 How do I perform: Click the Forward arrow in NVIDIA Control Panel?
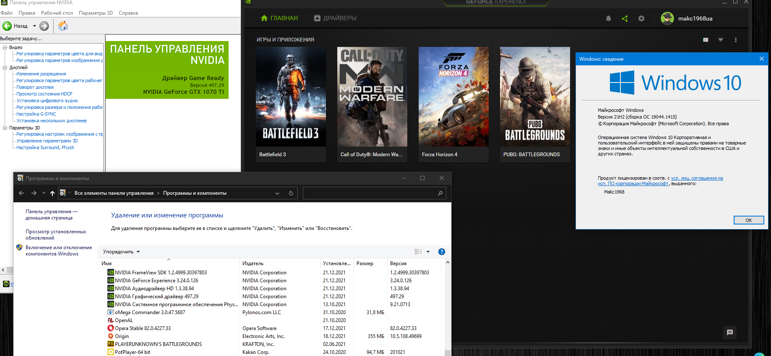coord(44,26)
